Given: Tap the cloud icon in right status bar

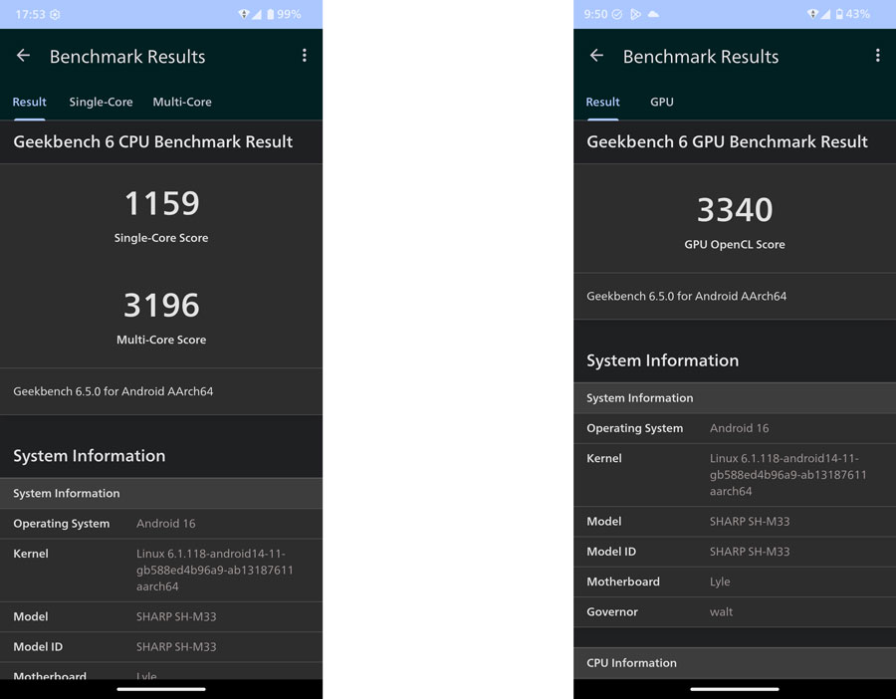Looking at the screenshot, I should click(653, 14).
